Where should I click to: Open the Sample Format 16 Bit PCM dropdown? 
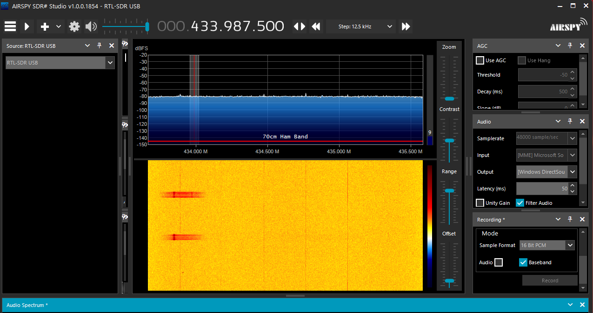pyautogui.click(x=547, y=245)
